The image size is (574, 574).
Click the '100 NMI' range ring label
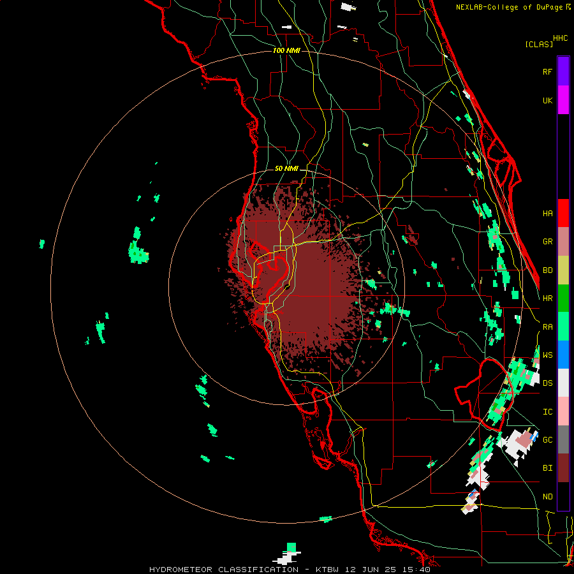click(x=286, y=50)
